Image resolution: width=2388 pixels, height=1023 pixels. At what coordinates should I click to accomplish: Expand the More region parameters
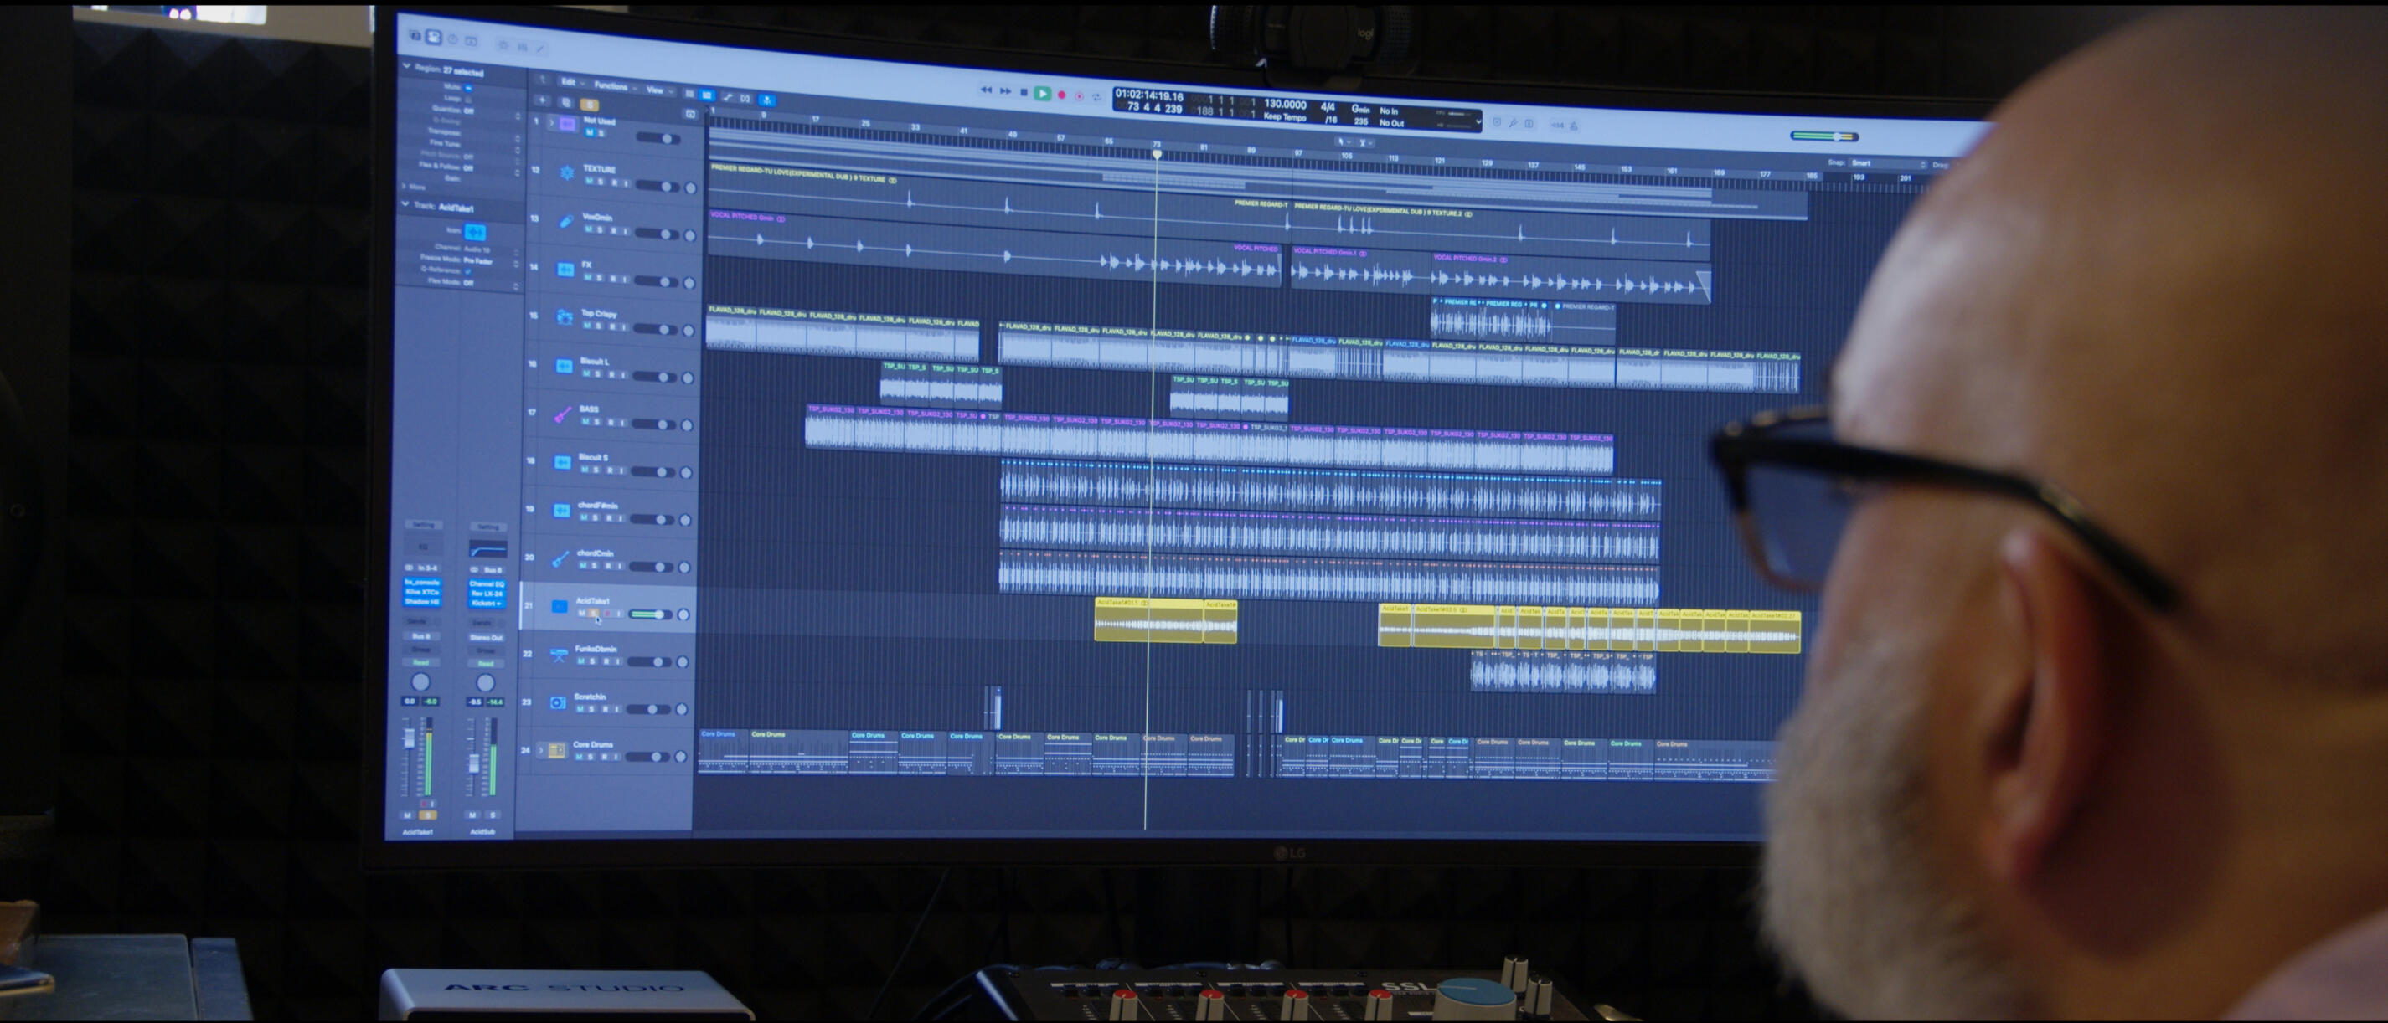click(405, 186)
